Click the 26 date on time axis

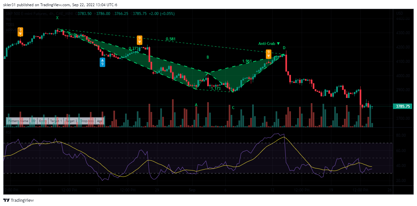pyautogui.click(x=389, y=190)
